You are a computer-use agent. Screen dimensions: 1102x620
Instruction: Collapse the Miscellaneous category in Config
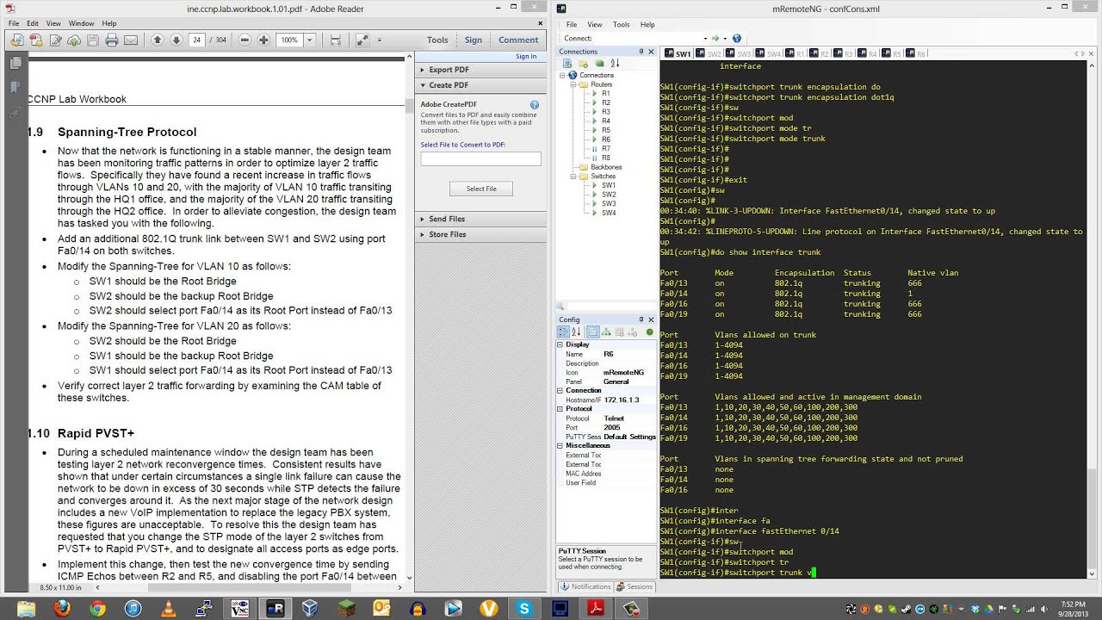tap(560, 445)
